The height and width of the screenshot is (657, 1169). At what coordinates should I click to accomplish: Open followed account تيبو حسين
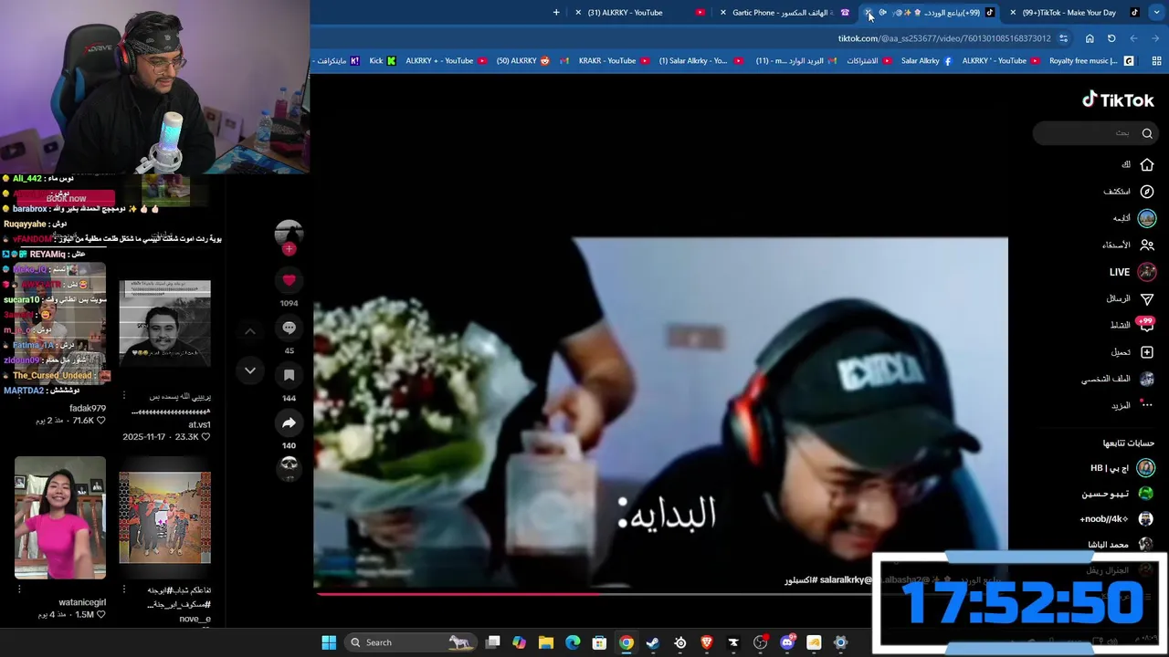[x=1118, y=494]
